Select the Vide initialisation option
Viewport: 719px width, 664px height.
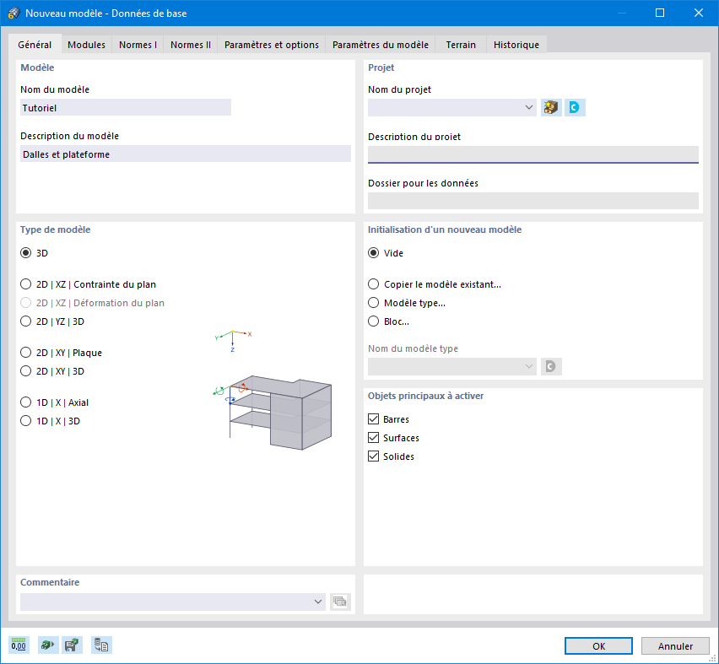[374, 253]
